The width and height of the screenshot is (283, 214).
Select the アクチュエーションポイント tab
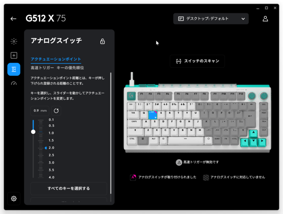pos(56,59)
